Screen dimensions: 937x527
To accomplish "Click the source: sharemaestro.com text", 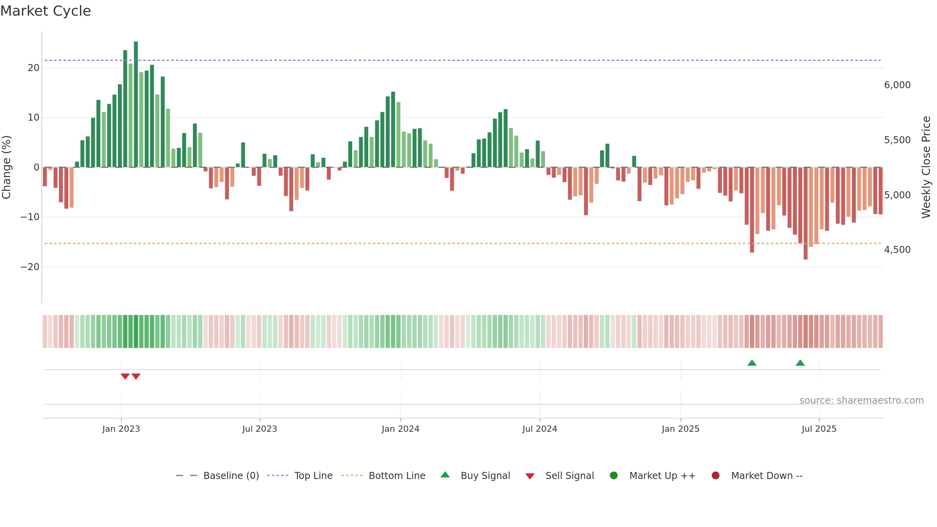I will point(862,401).
